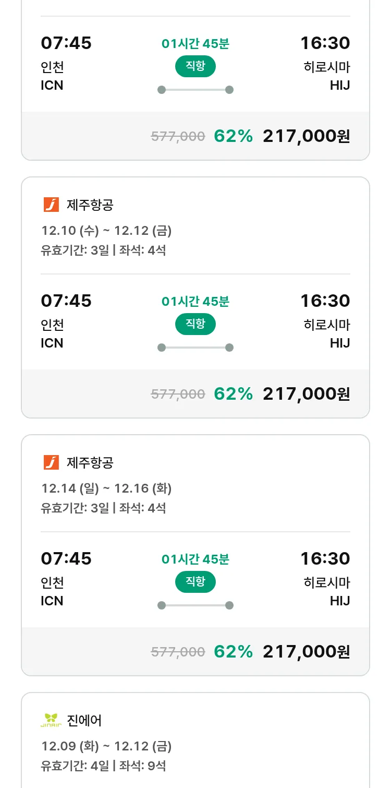This screenshot has width=391, height=788.
Task: Select the 217,000원 price in topmost card
Action: (x=306, y=136)
